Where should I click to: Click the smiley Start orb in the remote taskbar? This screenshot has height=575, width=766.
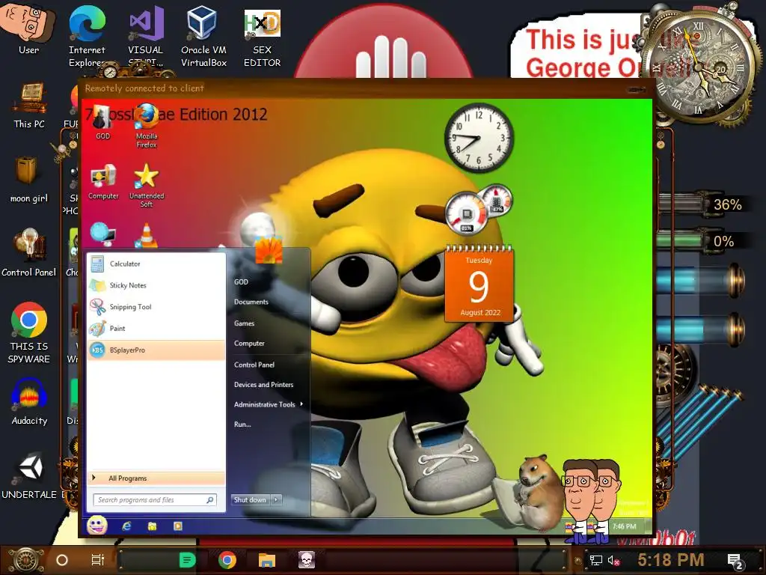[97, 526]
